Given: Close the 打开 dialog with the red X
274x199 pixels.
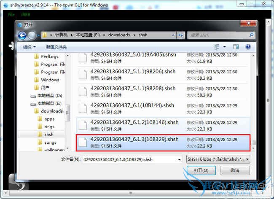Looking at the screenshot, I should [x=249, y=23].
